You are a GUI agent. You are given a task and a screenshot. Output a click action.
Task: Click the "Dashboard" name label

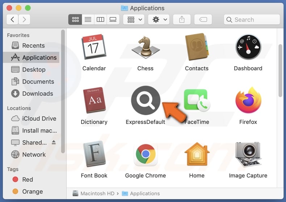click(x=248, y=68)
